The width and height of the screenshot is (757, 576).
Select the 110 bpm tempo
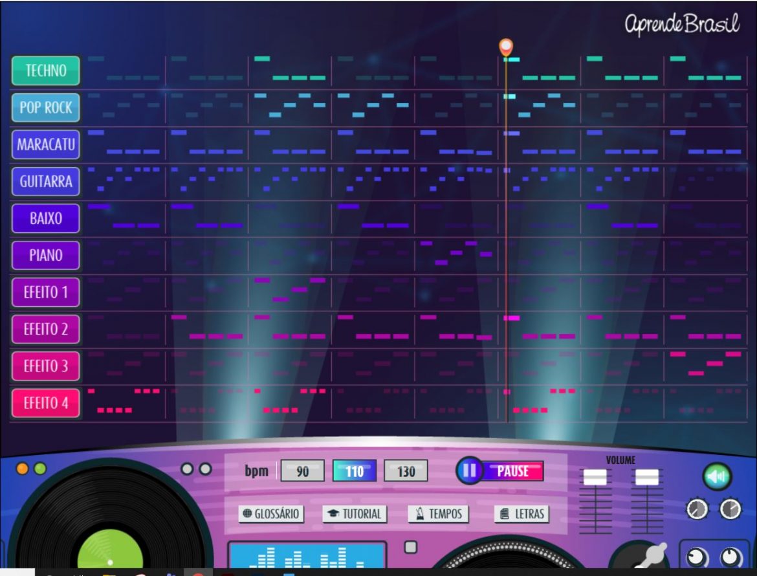(x=355, y=471)
